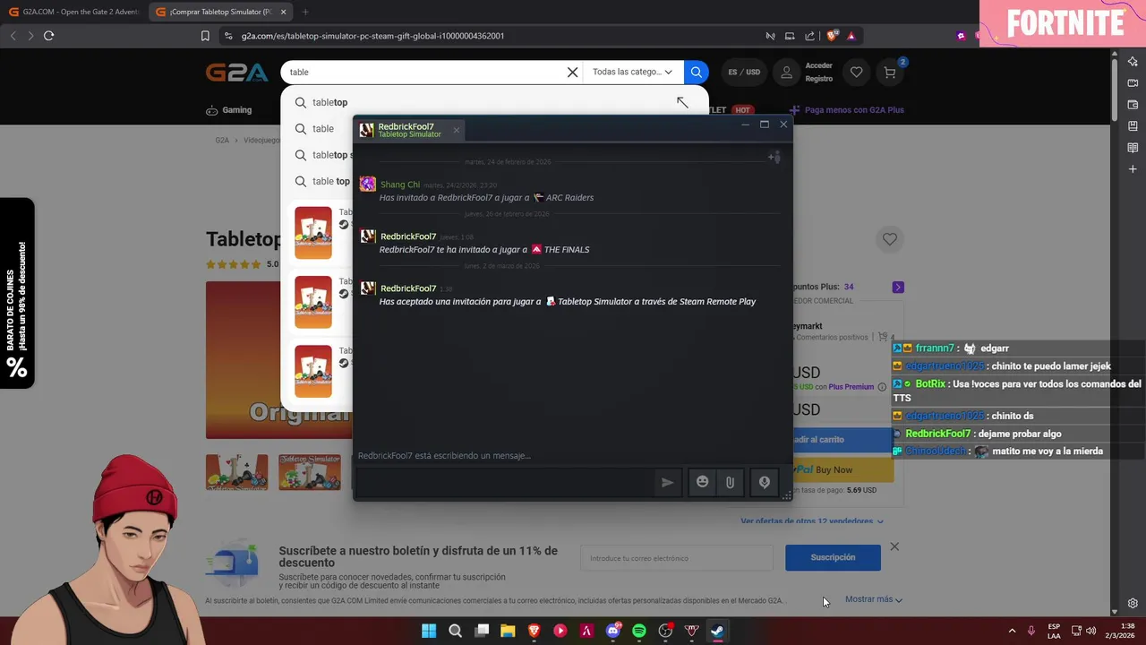Open Steam from the taskbar

point(717,631)
